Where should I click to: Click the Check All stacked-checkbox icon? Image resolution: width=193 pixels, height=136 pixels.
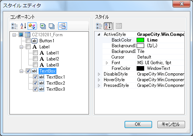click(43, 26)
